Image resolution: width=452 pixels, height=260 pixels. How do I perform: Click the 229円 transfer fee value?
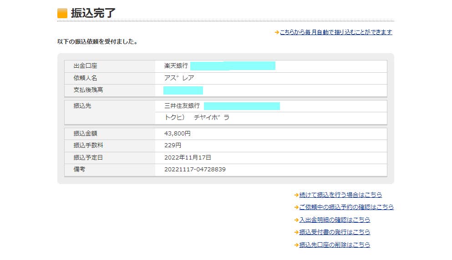click(173, 145)
